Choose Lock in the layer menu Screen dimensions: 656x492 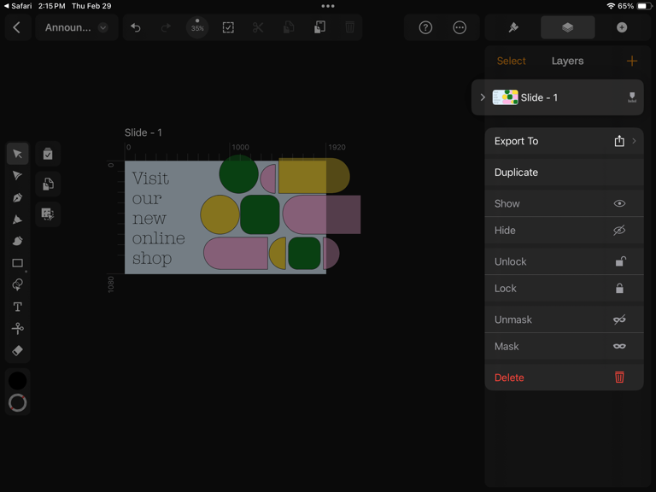pyautogui.click(x=564, y=289)
